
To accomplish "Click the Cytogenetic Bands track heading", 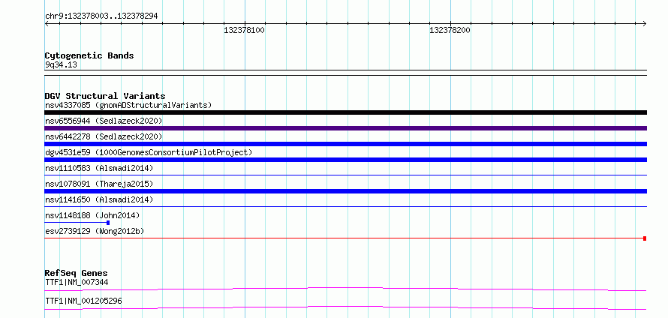I will 89,55.
